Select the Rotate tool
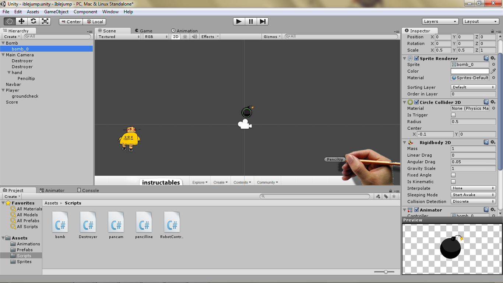This screenshot has width=503, height=283. (x=33, y=21)
